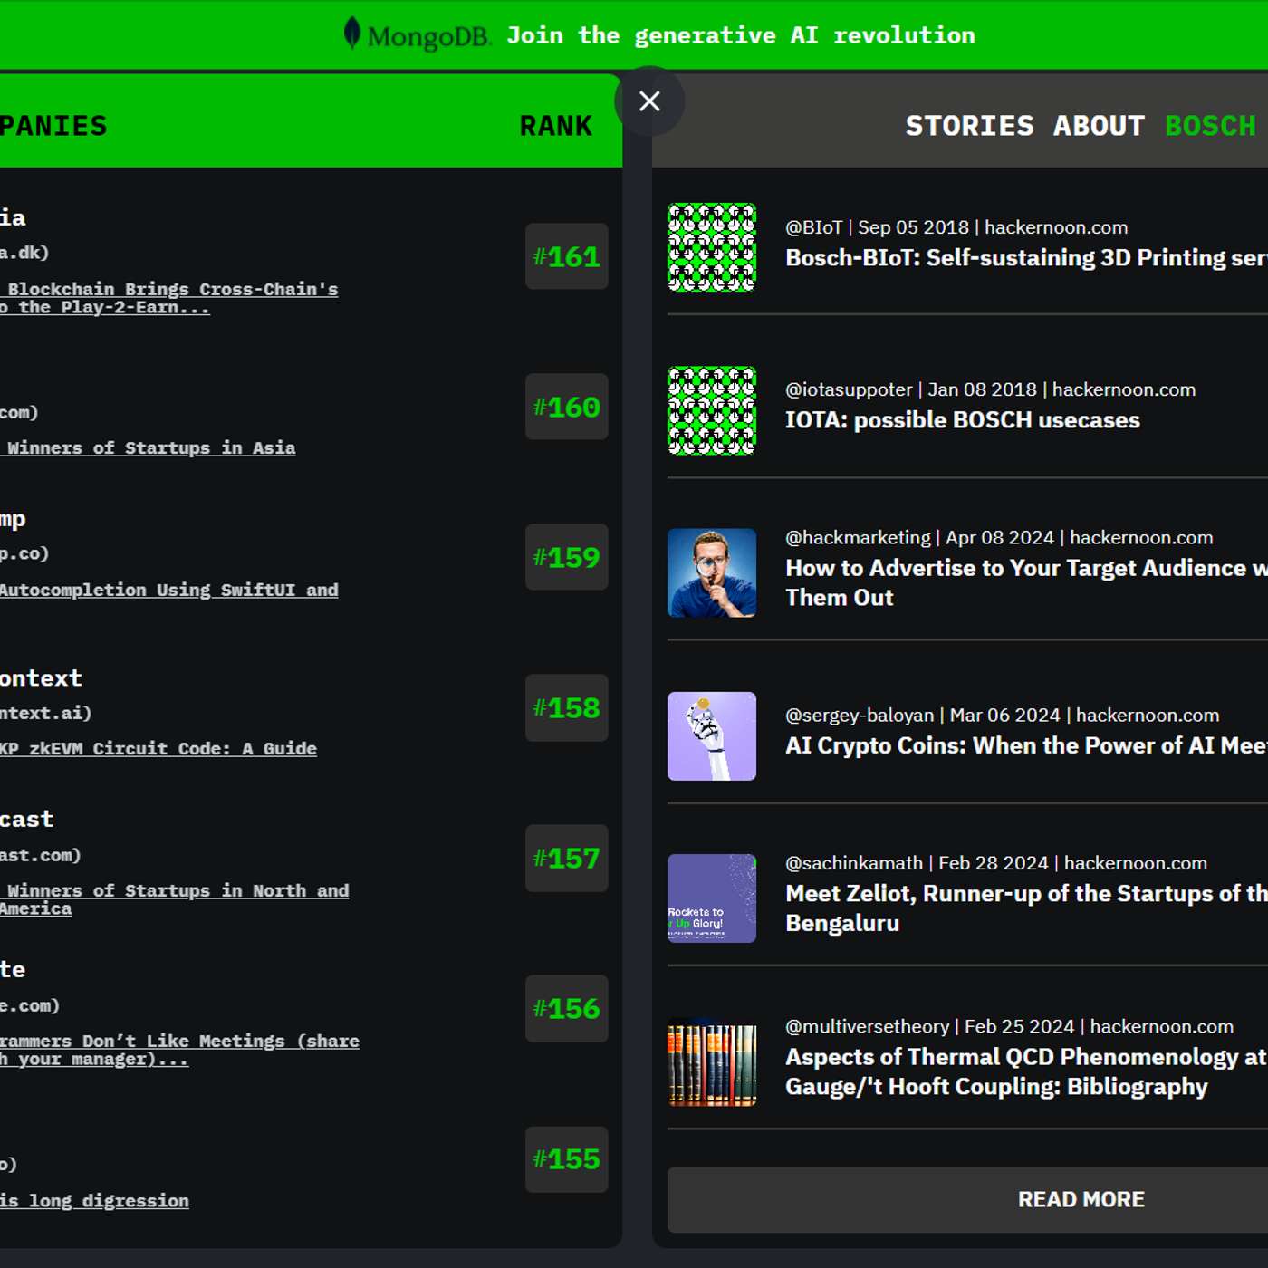Image resolution: width=1268 pixels, height=1268 pixels.
Task: Select the #161 rank badge
Action: pyautogui.click(x=566, y=256)
